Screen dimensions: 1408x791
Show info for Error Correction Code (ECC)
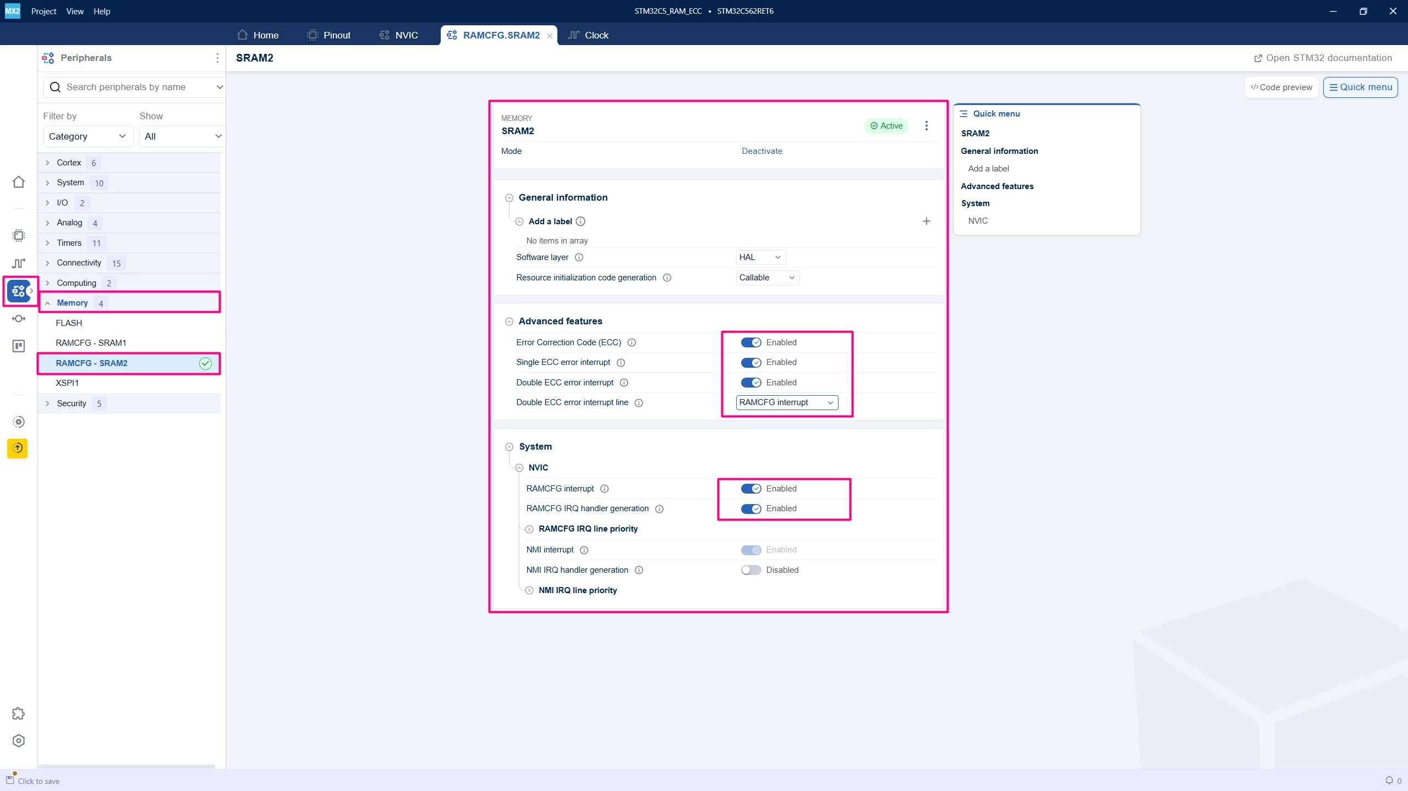(632, 342)
